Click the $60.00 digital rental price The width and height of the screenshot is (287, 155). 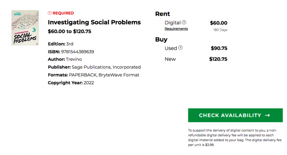click(x=219, y=23)
